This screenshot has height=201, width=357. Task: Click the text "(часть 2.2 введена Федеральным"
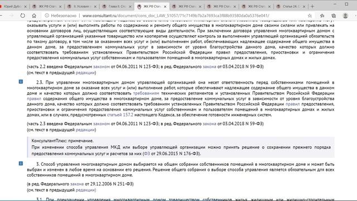pos(60,66)
